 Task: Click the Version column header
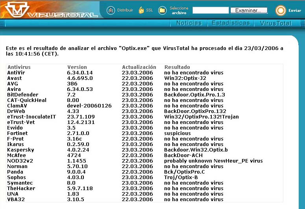coord(77,67)
